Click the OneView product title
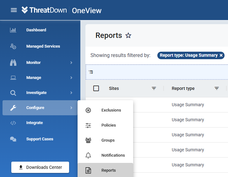Image resolution: width=228 pixels, height=177 pixels. pyautogui.click(x=87, y=11)
